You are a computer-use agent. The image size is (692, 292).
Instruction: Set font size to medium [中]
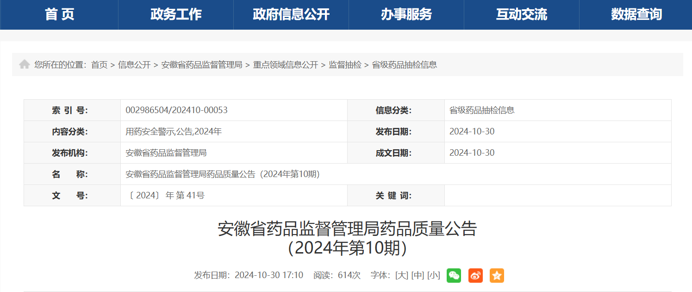click(418, 275)
